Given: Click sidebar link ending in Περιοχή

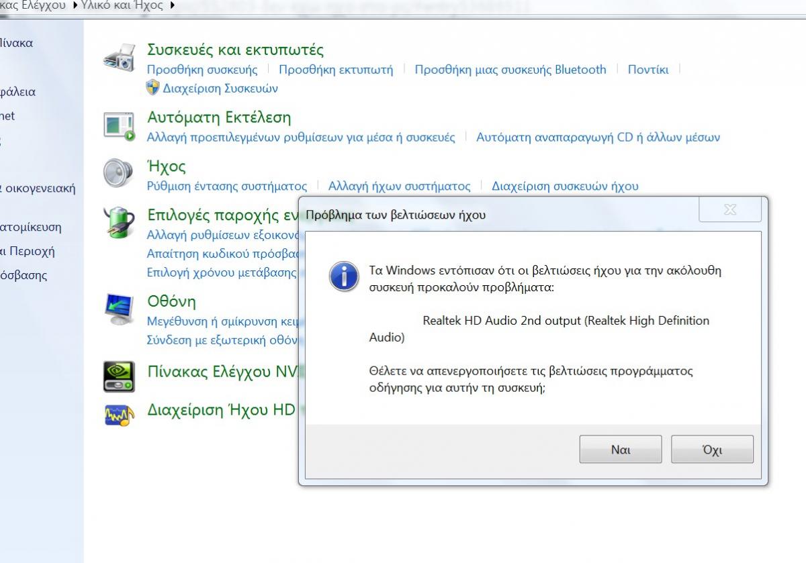Looking at the screenshot, I should [28, 252].
